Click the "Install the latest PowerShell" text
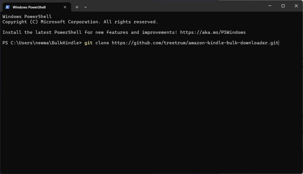Screen dimensions: 303x174 coord(41,32)
